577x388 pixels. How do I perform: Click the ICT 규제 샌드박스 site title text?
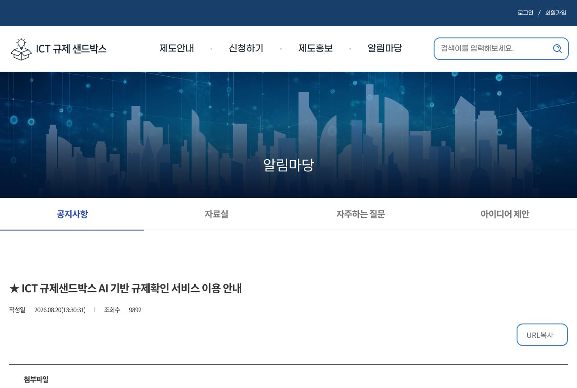71,49
